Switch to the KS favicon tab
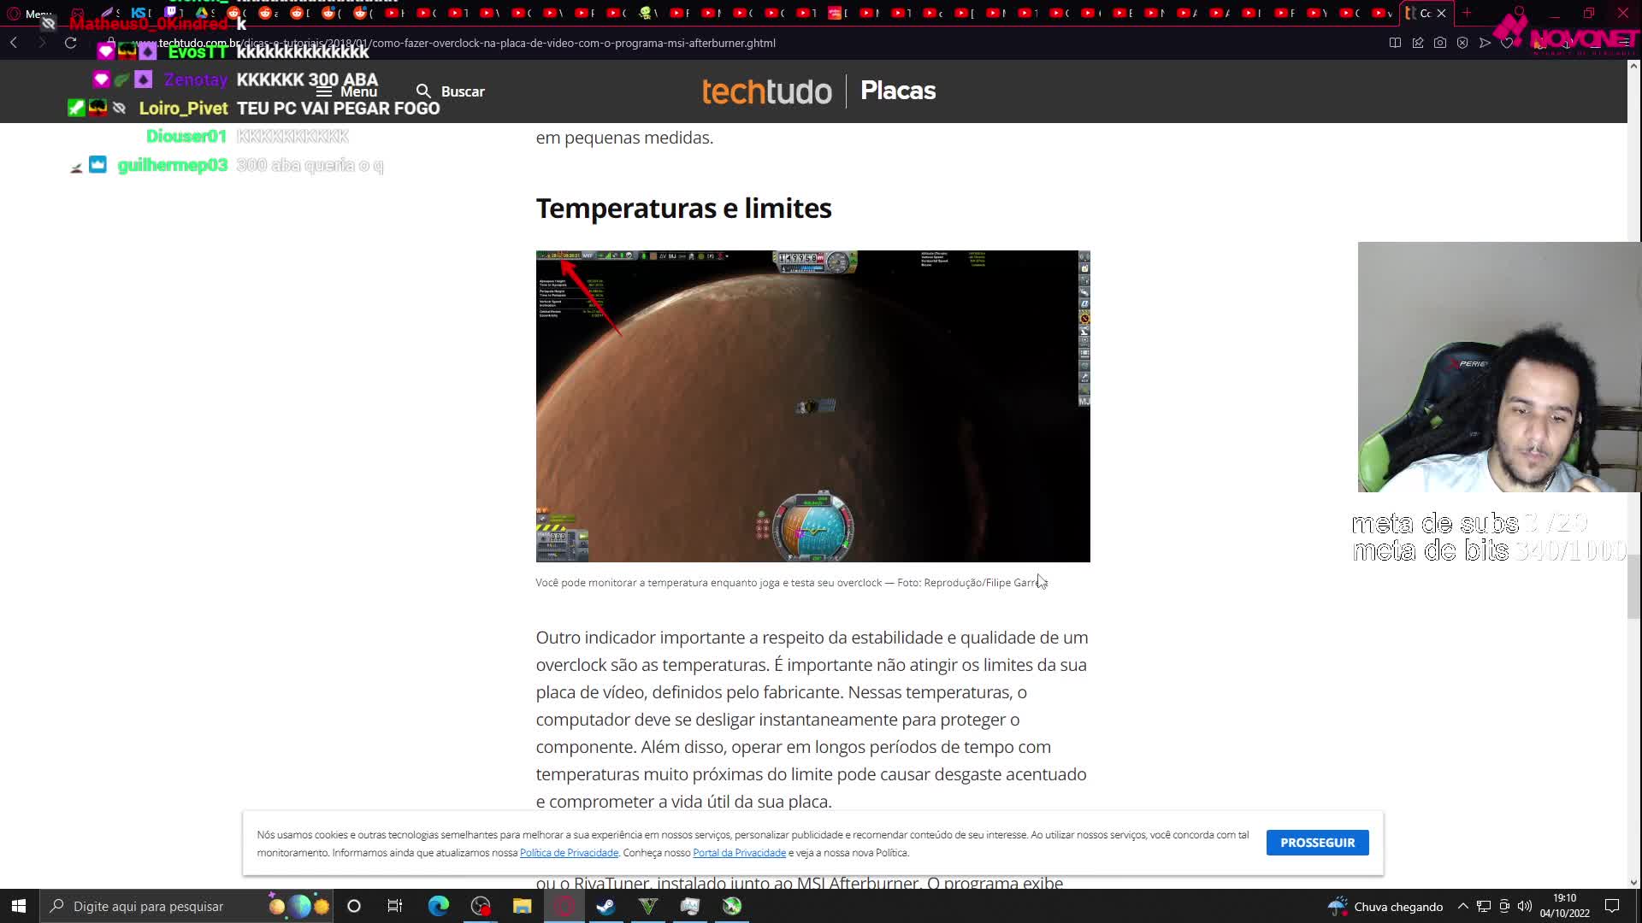1642x923 pixels. pyautogui.click(x=141, y=13)
